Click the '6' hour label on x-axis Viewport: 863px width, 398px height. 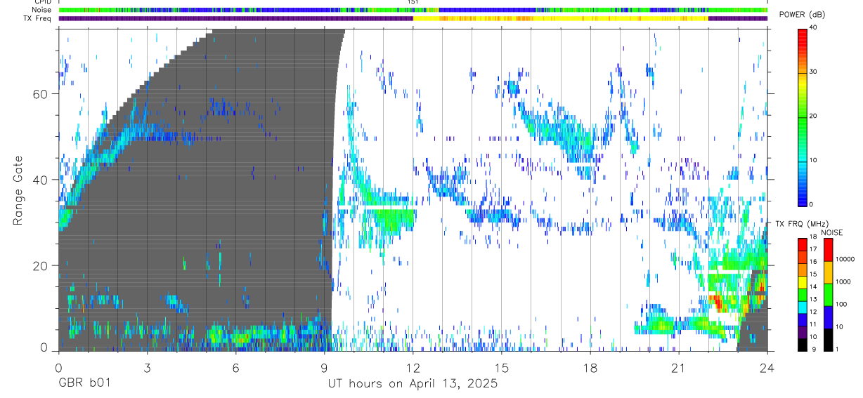tap(235, 368)
